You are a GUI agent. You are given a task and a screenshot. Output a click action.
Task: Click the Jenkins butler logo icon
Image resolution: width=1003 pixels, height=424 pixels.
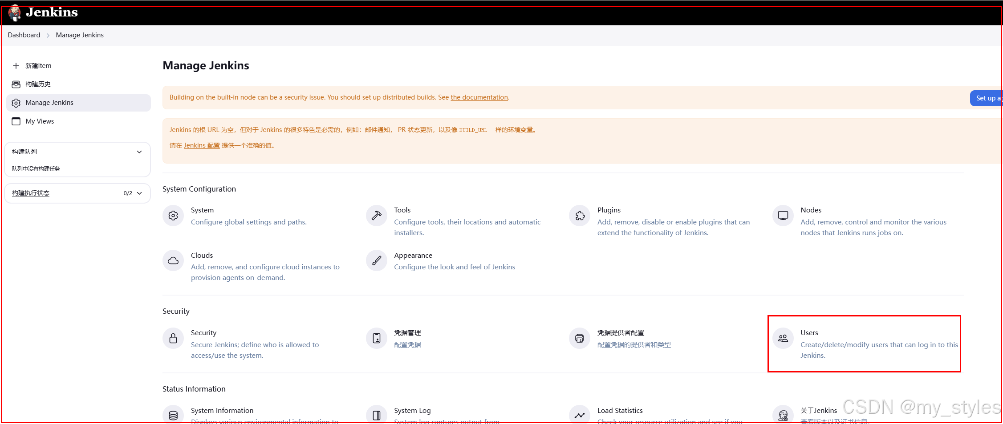pos(15,13)
